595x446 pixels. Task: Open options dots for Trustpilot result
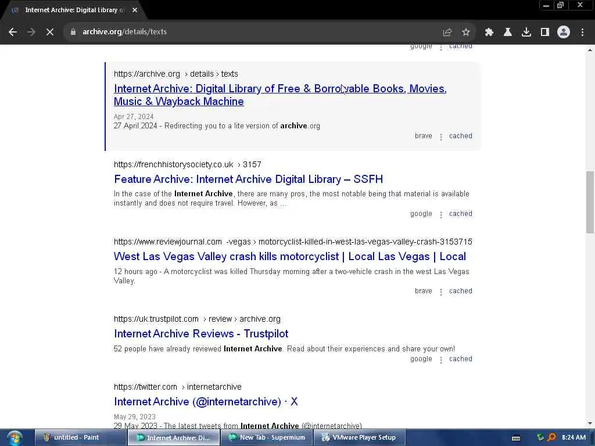(441, 360)
